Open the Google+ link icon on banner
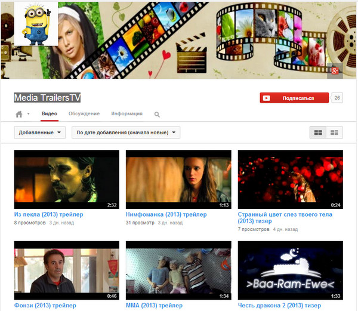358x311 pixels. 335,71
